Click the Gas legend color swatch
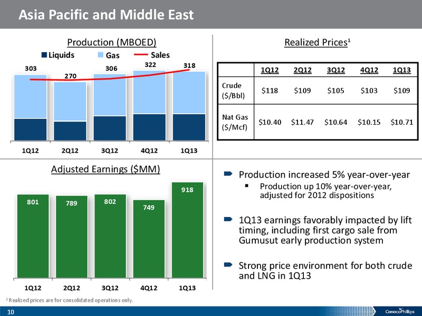The width and height of the screenshot is (422, 316). 100,55
